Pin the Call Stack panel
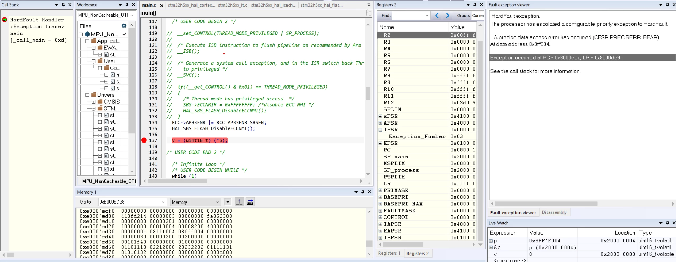 [63, 5]
